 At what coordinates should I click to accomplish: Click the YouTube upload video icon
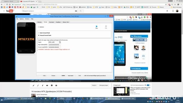167,11
